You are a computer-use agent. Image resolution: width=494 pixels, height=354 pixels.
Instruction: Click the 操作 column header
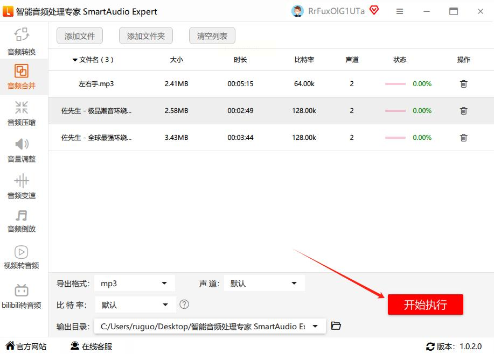click(x=463, y=60)
